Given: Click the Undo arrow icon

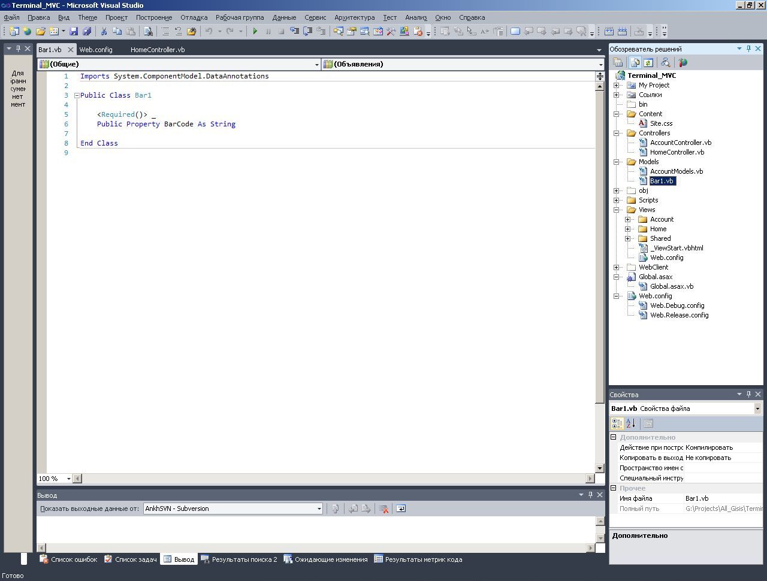Looking at the screenshot, I should point(209,31).
